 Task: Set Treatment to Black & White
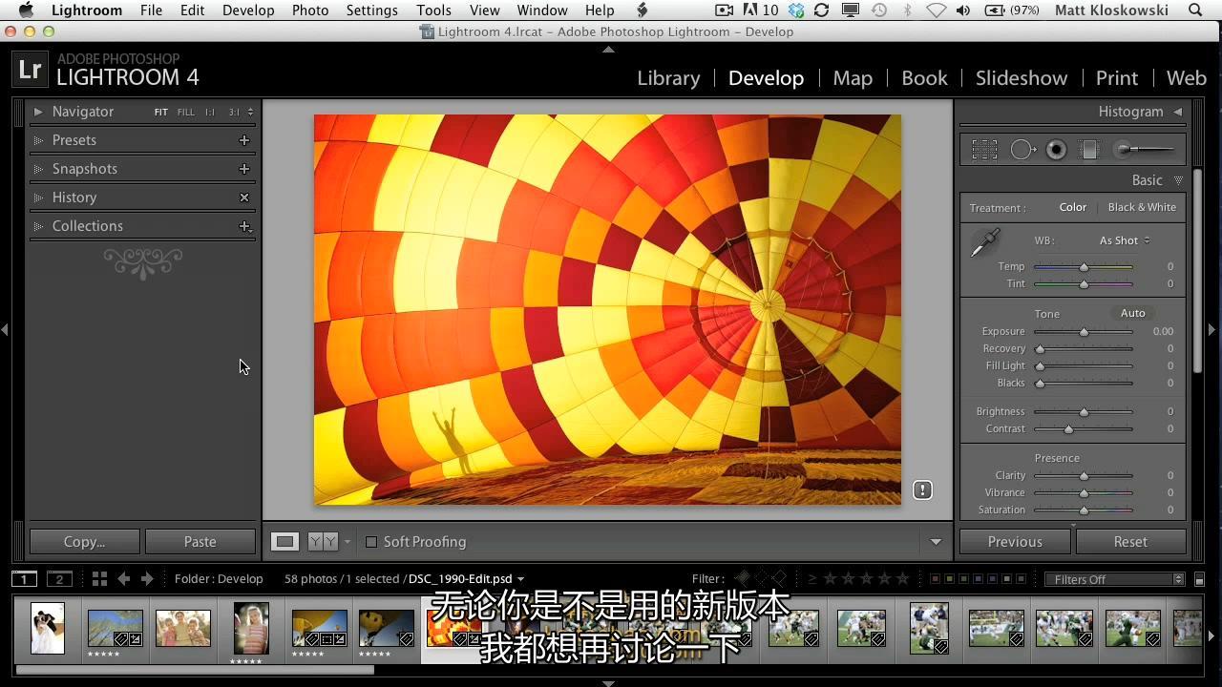(x=1142, y=207)
